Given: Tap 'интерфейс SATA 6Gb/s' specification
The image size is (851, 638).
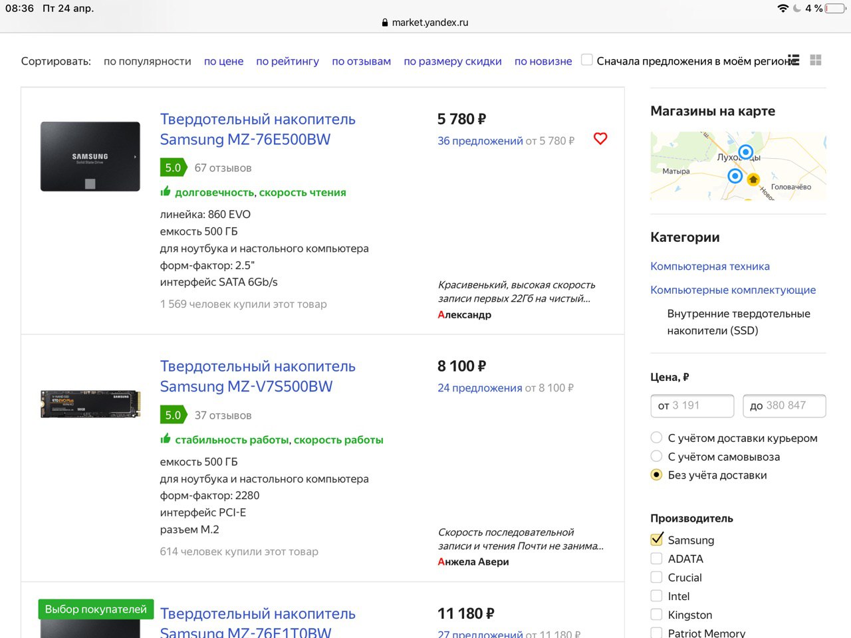Looking at the screenshot, I should [x=219, y=282].
